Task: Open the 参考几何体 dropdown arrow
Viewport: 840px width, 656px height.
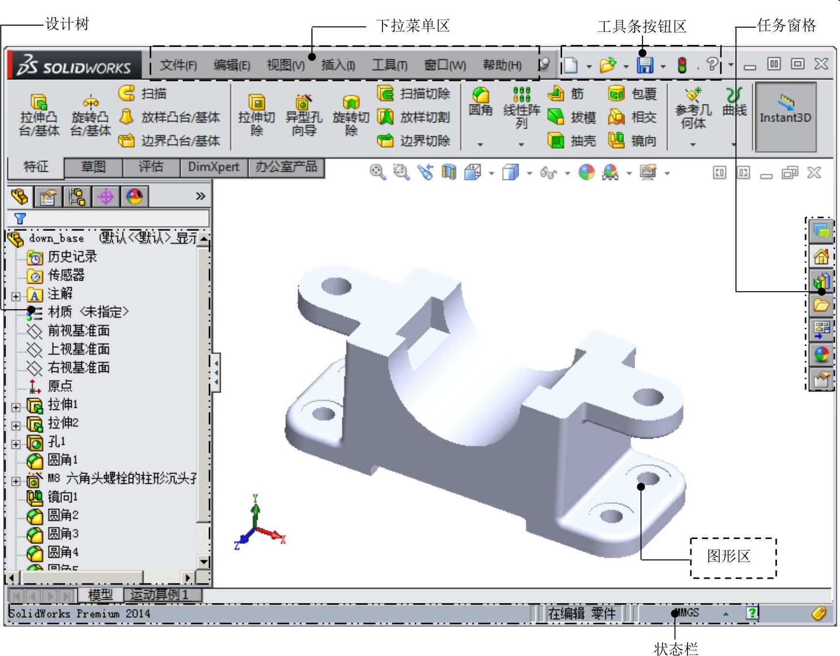Action: (x=693, y=144)
